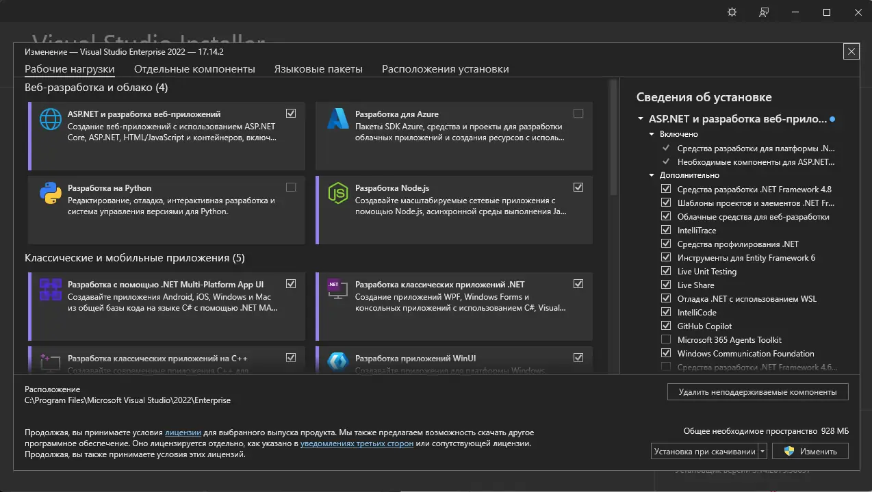The height and width of the screenshot is (492, 872).
Task: Enable the Azure development workload checkbox
Action: 578,114
